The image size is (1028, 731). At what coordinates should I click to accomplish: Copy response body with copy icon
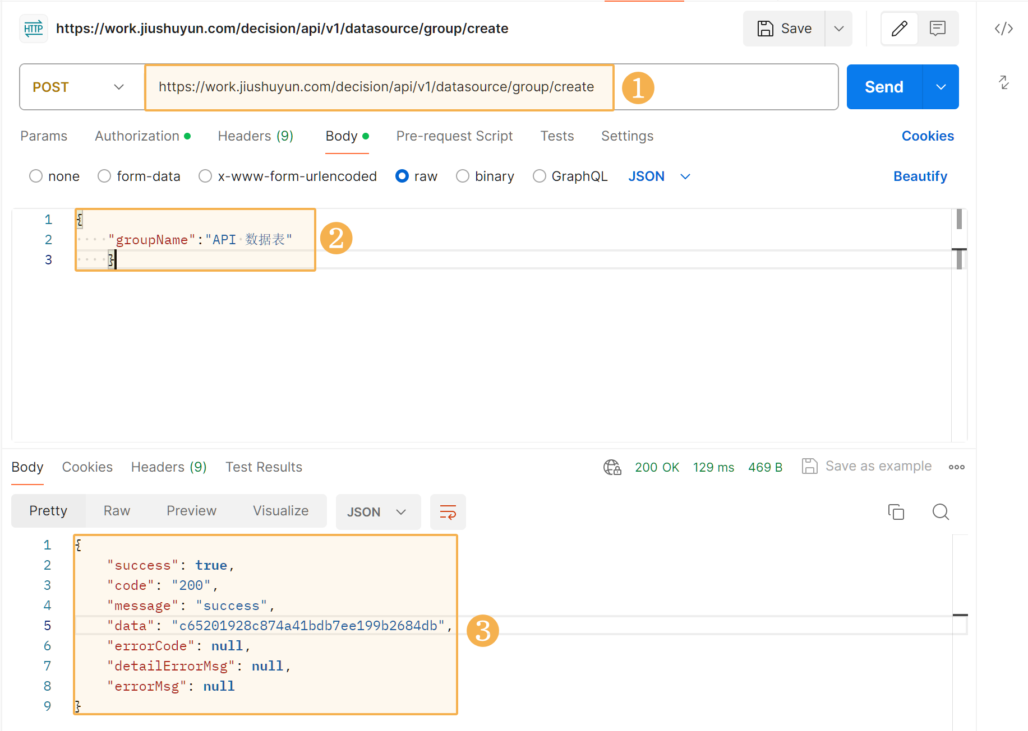tap(896, 512)
